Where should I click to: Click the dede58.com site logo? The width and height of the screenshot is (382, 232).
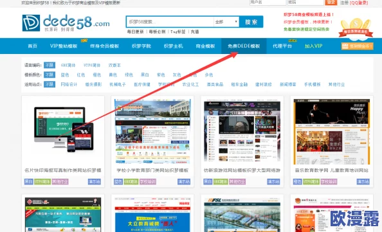(66, 23)
